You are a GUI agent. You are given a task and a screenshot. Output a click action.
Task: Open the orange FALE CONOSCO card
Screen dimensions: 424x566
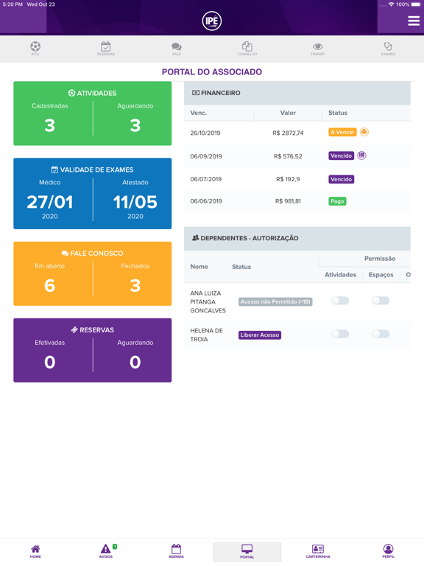tap(92, 273)
